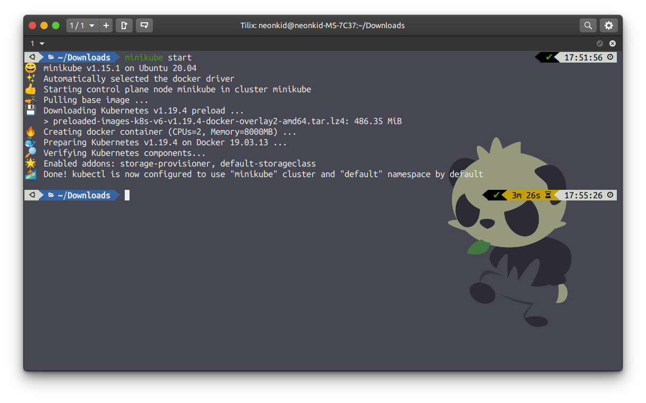Click '~/Downloads' beside minikube start

(84, 57)
